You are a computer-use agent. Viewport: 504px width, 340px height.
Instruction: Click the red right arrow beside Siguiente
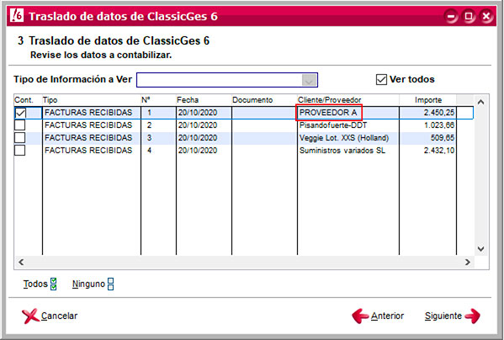[472, 316]
